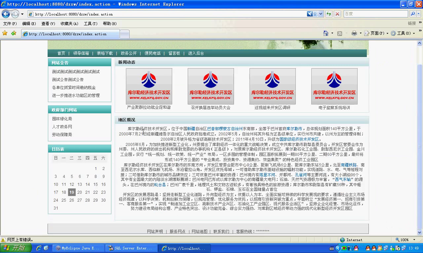Click the Home house icon

(x=326, y=33)
